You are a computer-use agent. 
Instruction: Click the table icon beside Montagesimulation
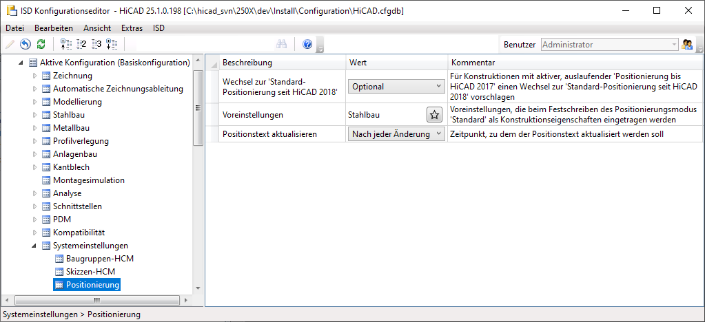pyautogui.click(x=46, y=180)
